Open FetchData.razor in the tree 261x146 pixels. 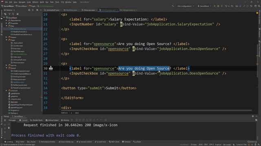click(18, 52)
